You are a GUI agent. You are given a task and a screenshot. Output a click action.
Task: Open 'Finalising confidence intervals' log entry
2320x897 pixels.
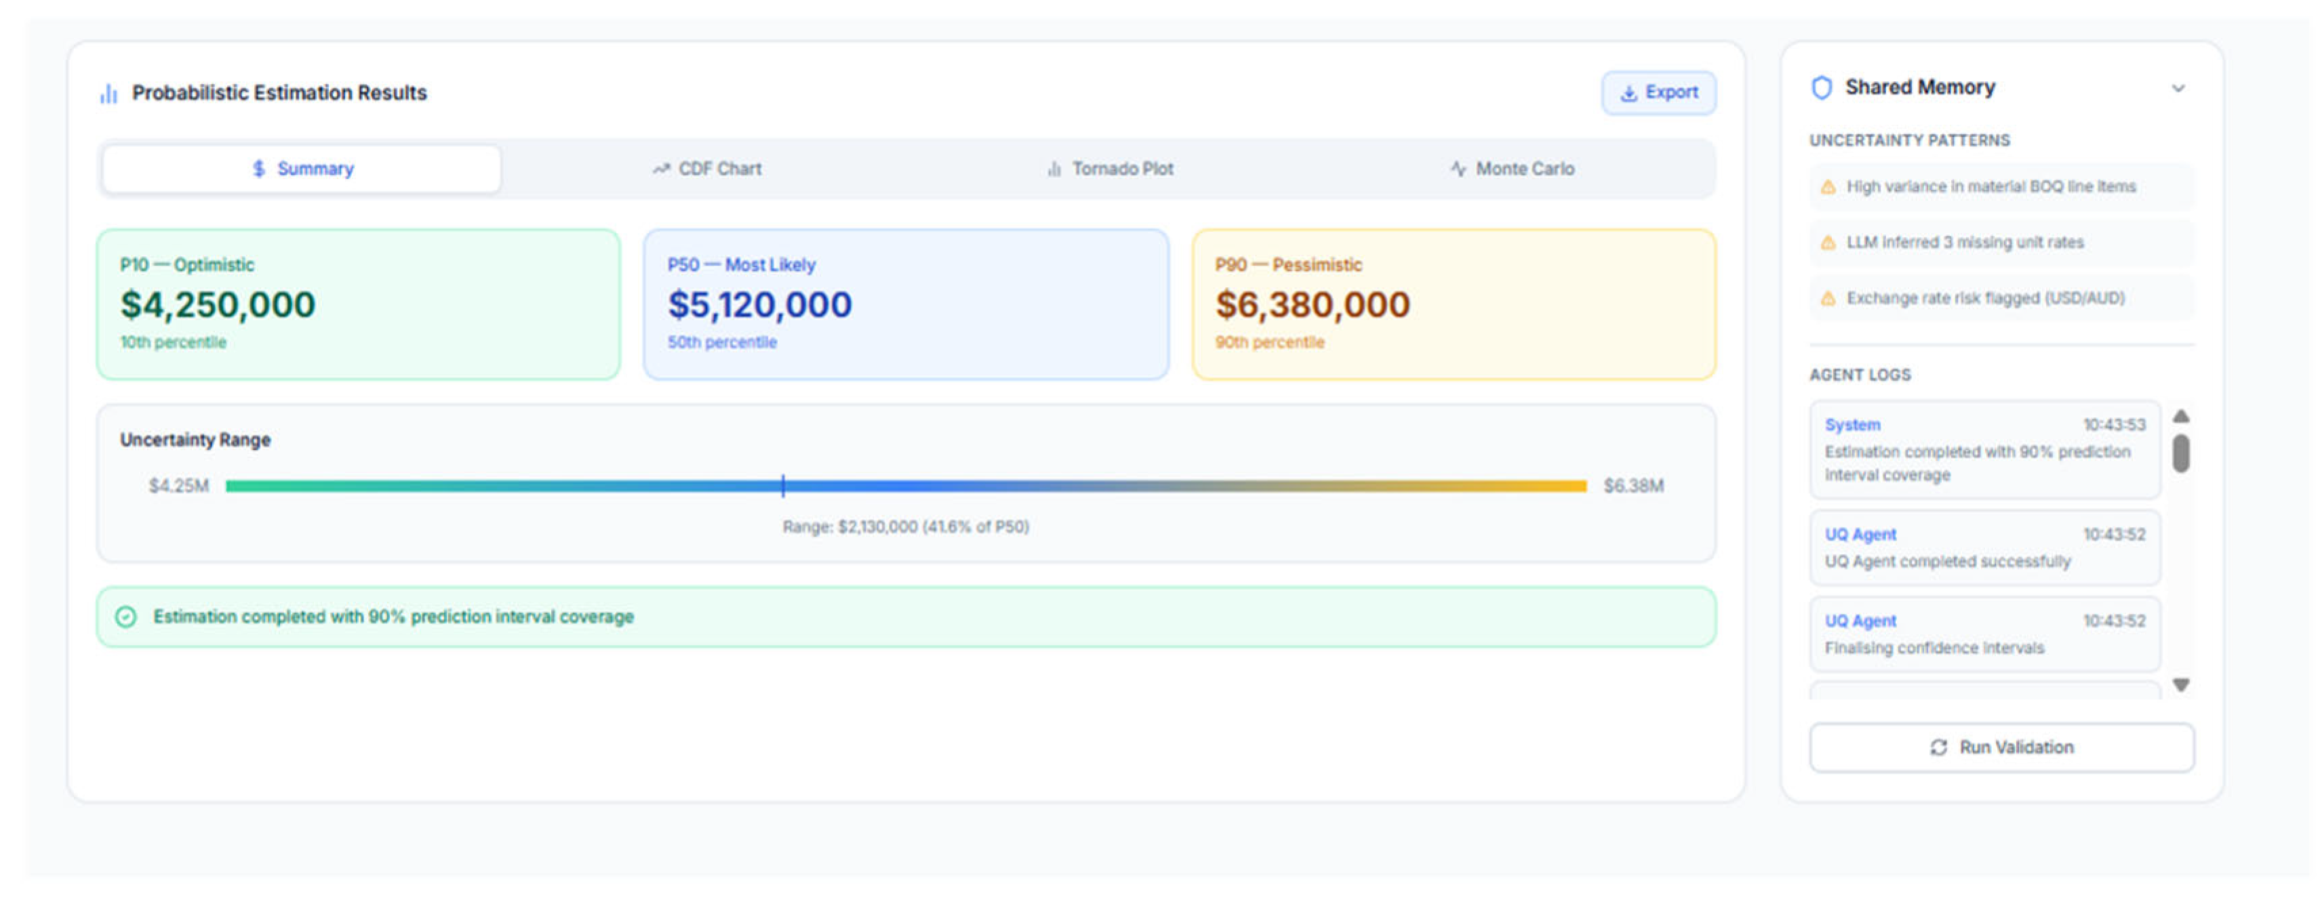(x=1984, y=635)
